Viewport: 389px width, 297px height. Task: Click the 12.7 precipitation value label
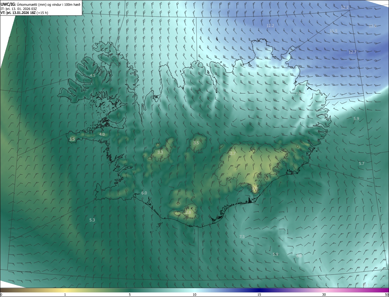pos(352,52)
